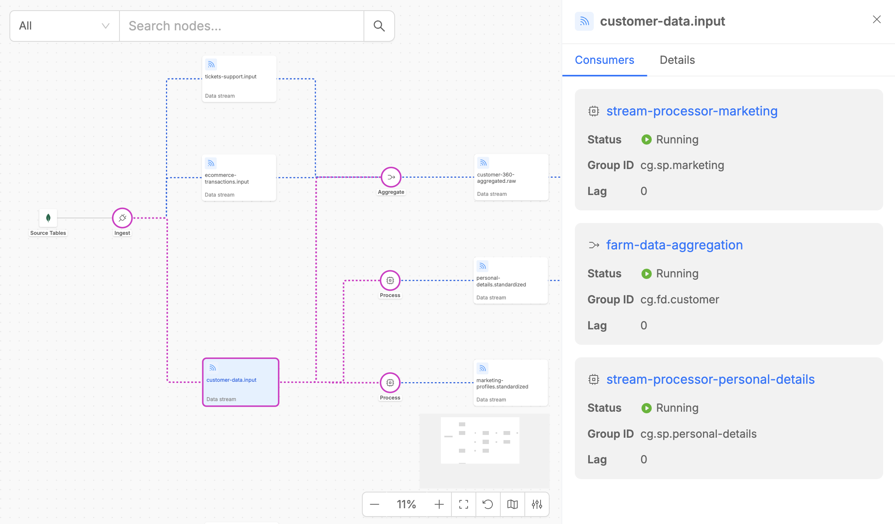The image size is (895, 524).
Task: Open the All filter dropdown
Action: coord(64,26)
